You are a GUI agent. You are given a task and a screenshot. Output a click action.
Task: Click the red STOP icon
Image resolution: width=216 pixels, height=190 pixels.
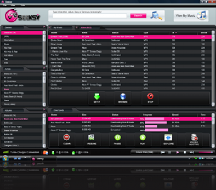pos(150,96)
